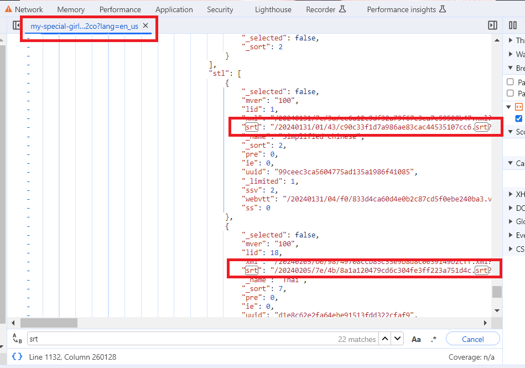Close the my-special-girl file tab
525x368 pixels.
(x=145, y=25)
